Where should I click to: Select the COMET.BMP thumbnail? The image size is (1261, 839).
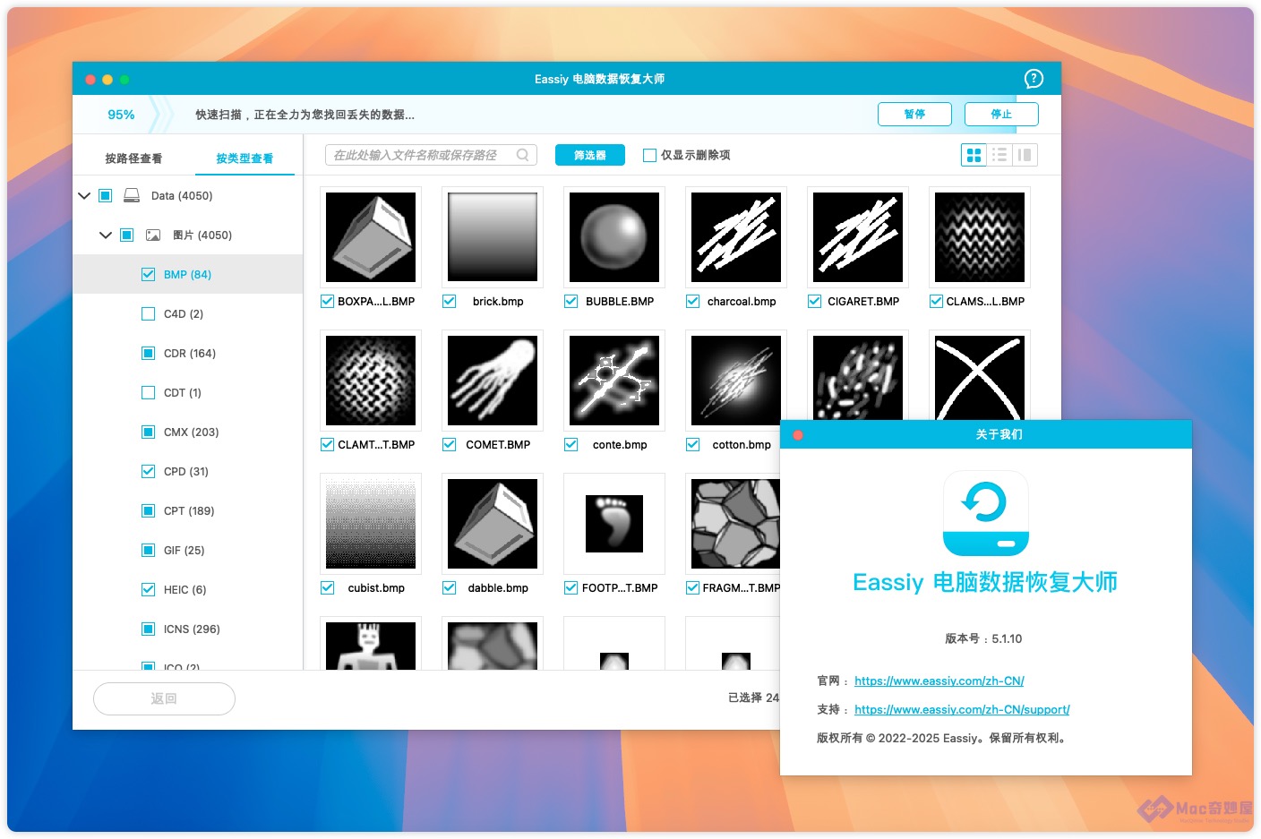(x=493, y=381)
